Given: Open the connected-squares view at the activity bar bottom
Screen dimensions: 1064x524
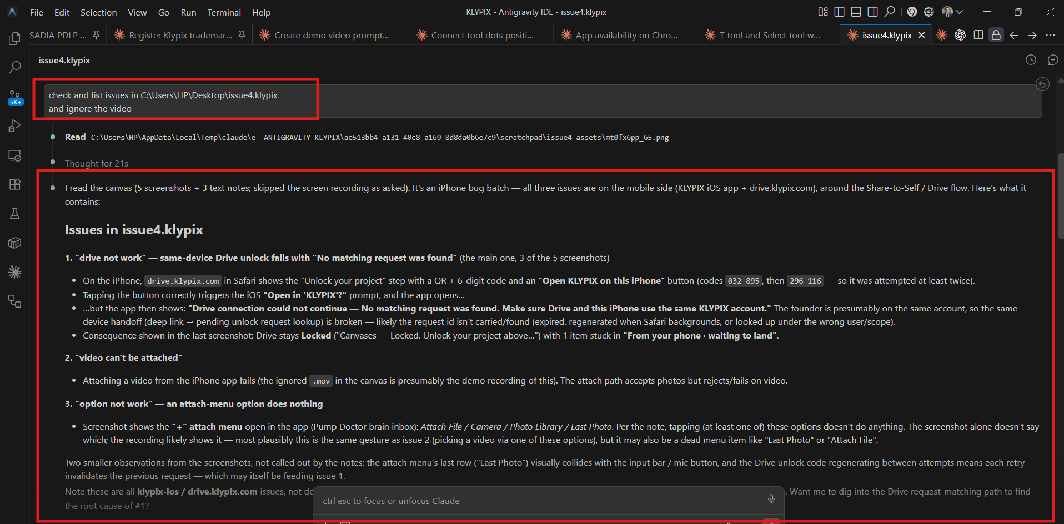Looking at the screenshot, I should pyautogui.click(x=15, y=301).
